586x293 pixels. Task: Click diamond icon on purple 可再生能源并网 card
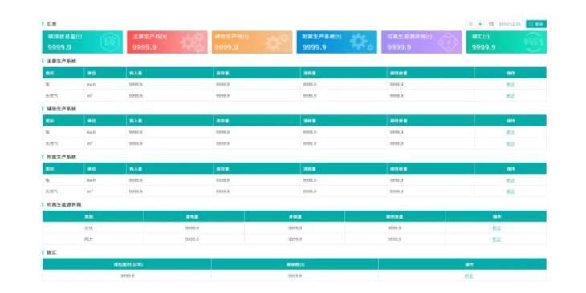tap(448, 42)
